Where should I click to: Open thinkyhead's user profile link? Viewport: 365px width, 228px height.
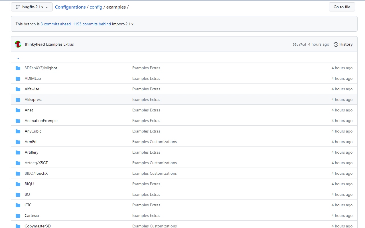[x=35, y=44]
